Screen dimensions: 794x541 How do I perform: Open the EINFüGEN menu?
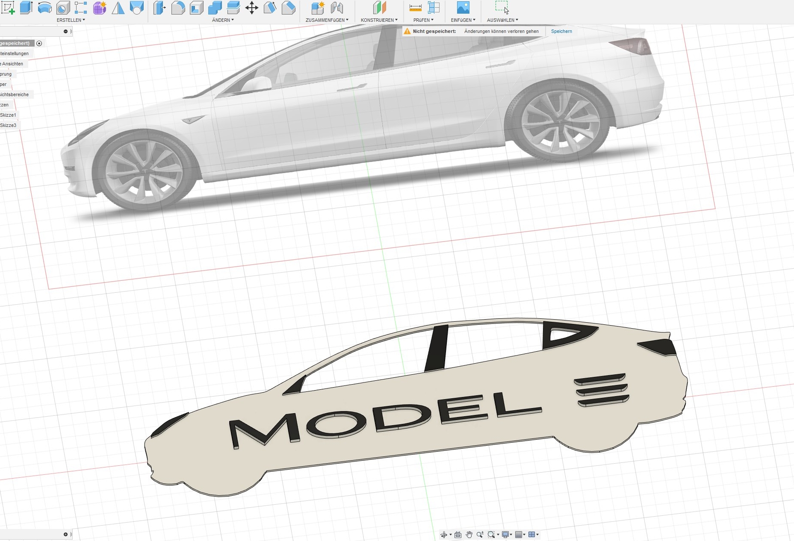tap(463, 20)
